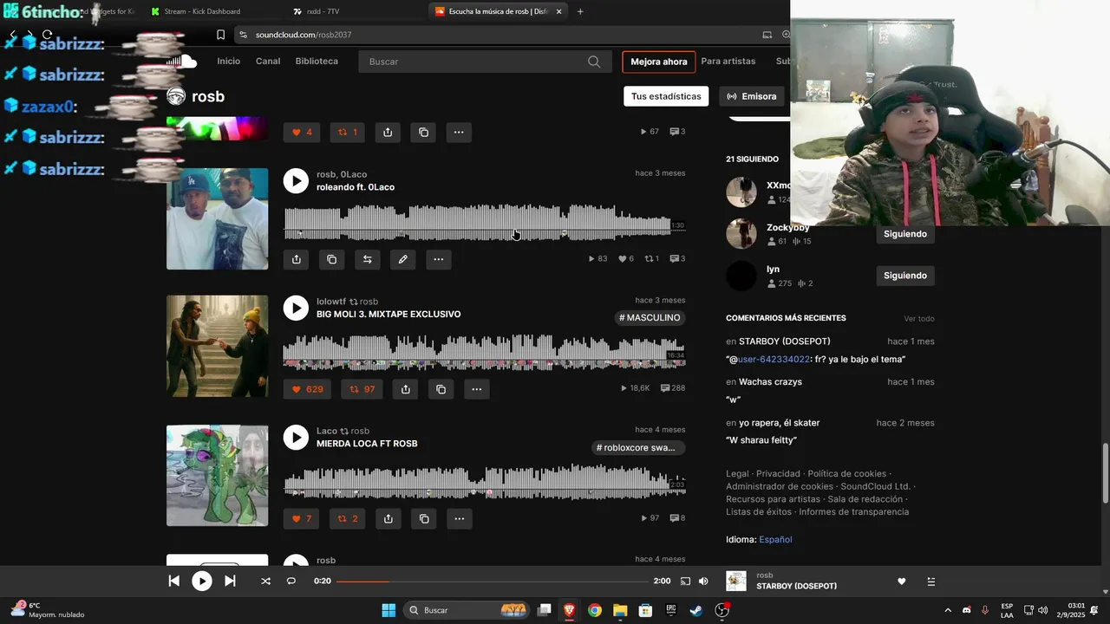The image size is (1110, 624).
Task: Copy link icon for top track with 67 plays
Action: tap(423, 132)
